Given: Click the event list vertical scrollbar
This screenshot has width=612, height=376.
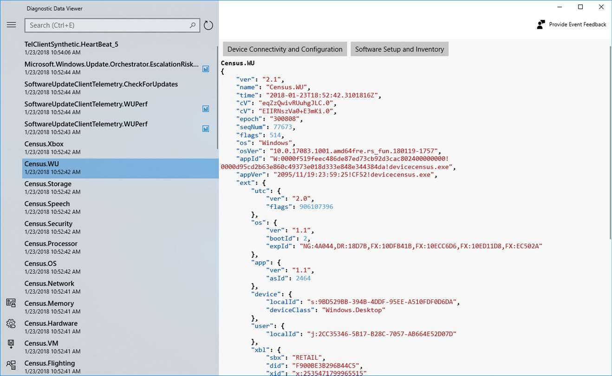Looking at the screenshot, I should 218,97.
